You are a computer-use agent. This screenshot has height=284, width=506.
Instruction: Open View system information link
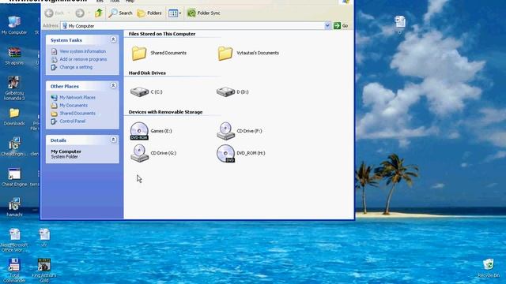point(82,51)
